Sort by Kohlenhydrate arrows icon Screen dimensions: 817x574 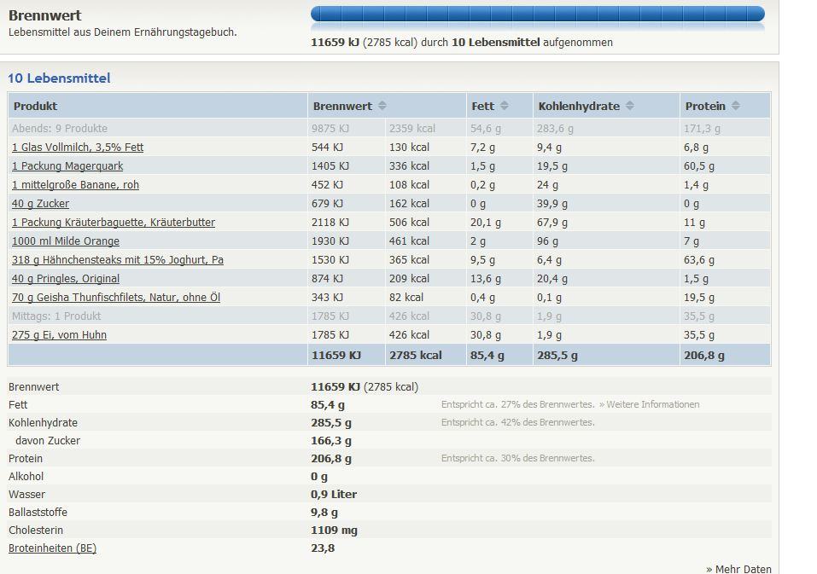click(630, 106)
